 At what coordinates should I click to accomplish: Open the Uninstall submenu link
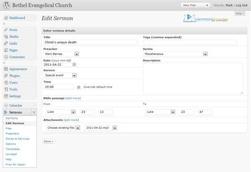[x=11, y=154]
